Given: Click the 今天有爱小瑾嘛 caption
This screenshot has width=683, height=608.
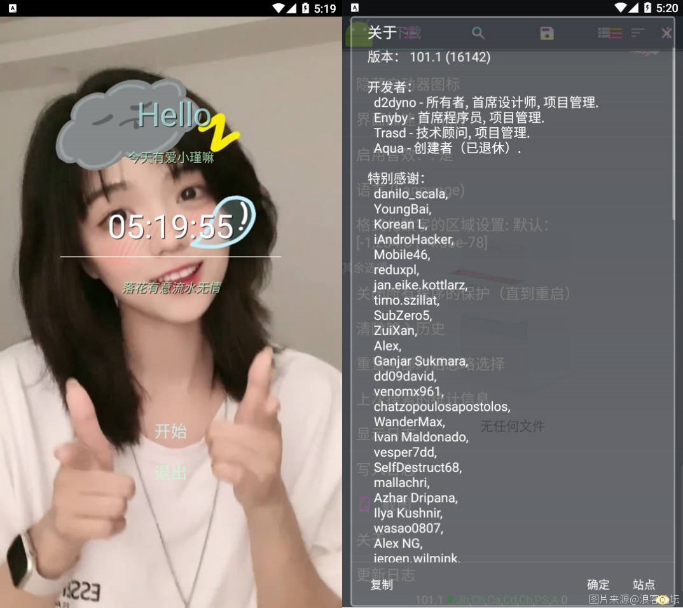Looking at the screenshot, I should tap(170, 158).
